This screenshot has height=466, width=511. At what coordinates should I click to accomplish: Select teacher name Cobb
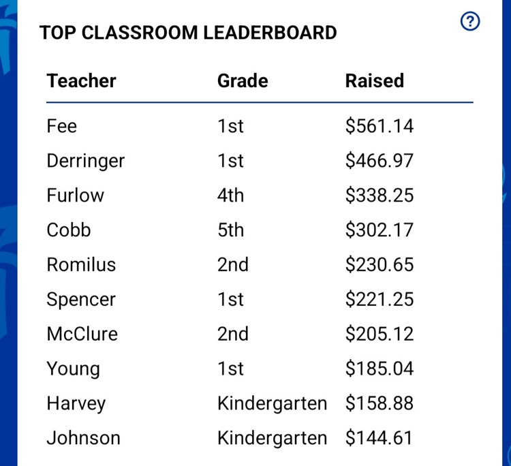point(68,230)
